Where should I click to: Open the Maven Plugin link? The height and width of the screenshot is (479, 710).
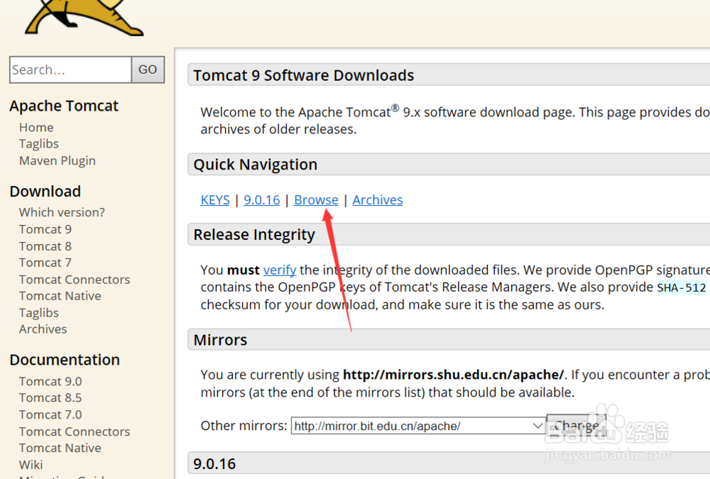(57, 161)
